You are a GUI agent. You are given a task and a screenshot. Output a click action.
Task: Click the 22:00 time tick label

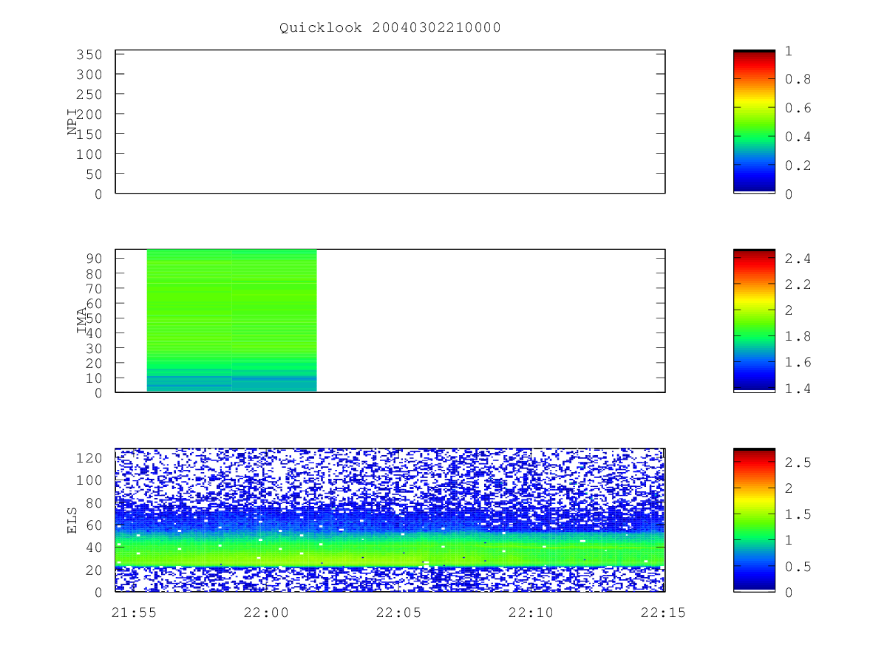click(265, 613)
